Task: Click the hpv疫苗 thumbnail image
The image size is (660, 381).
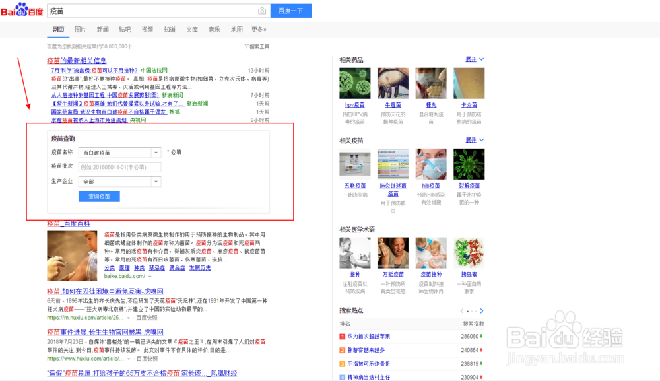Action: [355, 83]
